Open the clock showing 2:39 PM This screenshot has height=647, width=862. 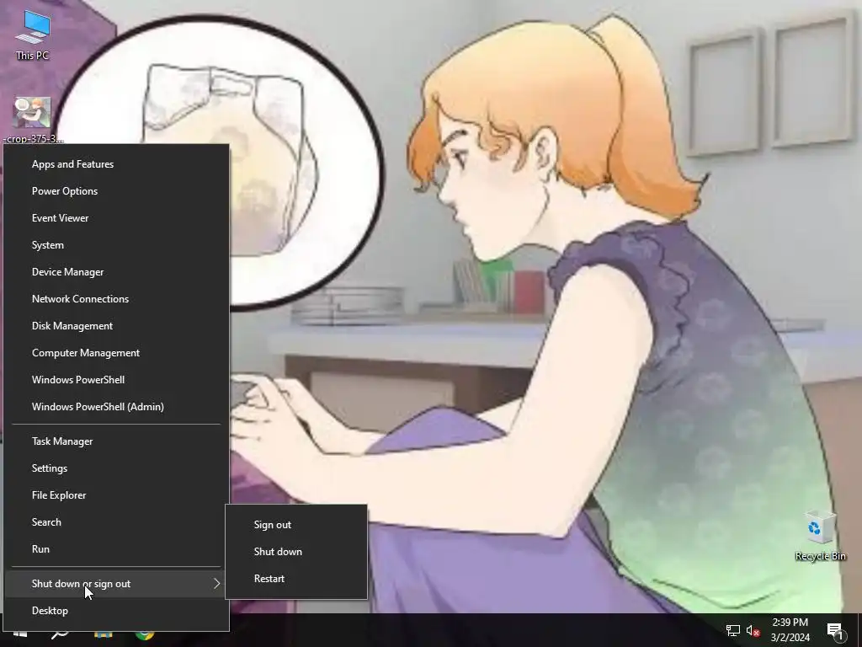[790, 630]
